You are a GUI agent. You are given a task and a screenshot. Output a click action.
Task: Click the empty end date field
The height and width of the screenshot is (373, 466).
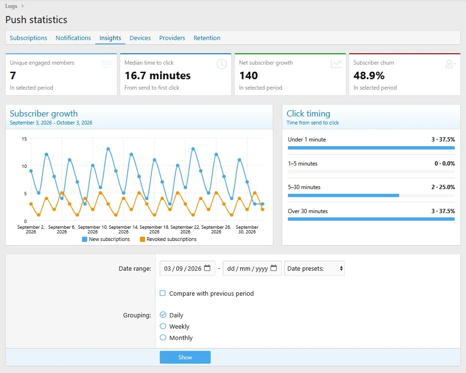pos(252,268)
